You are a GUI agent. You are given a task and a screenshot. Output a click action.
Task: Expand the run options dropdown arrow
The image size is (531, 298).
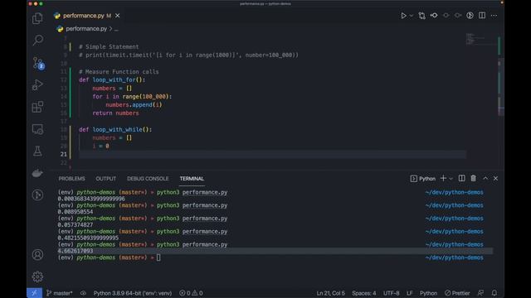click(x=412, y=16)
